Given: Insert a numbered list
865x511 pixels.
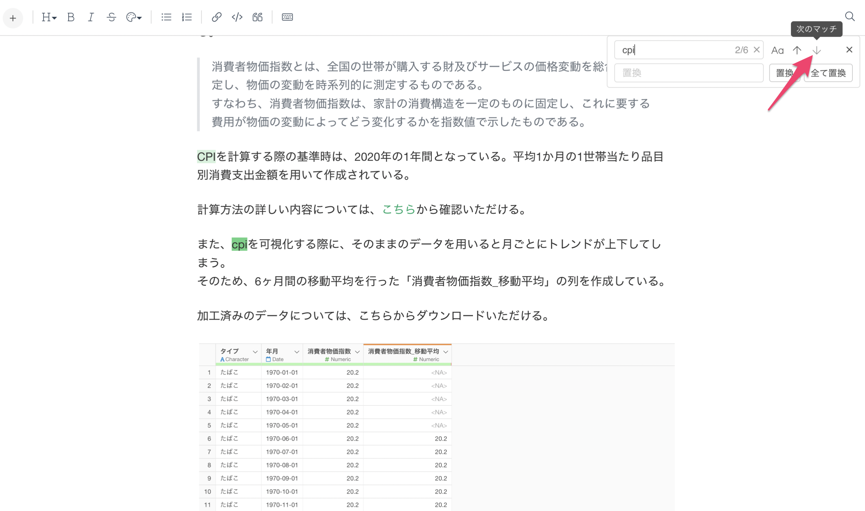Looking at the screenshot, I should click(x=187, y=17).
